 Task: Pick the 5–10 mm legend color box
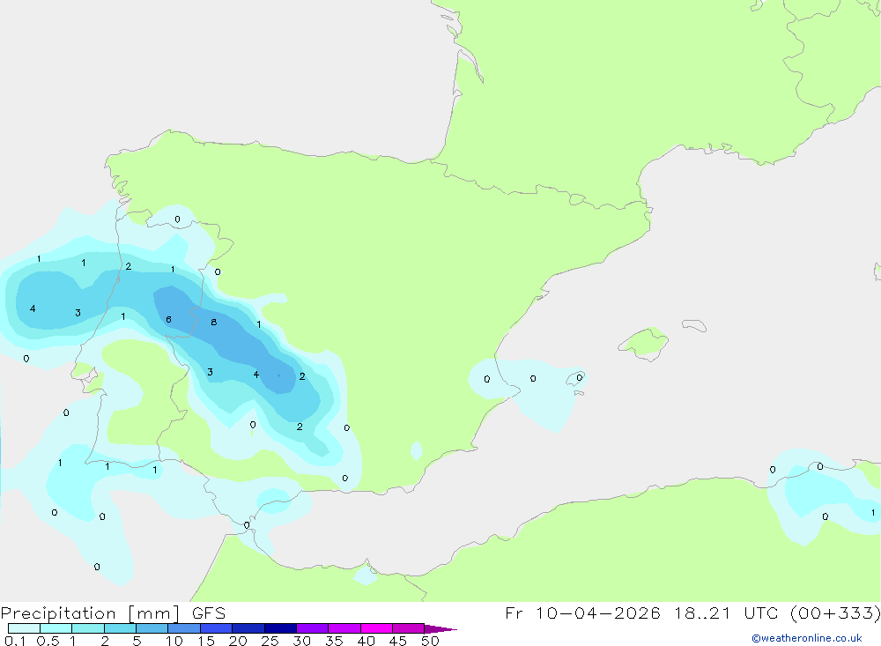(x=152, y=628)
